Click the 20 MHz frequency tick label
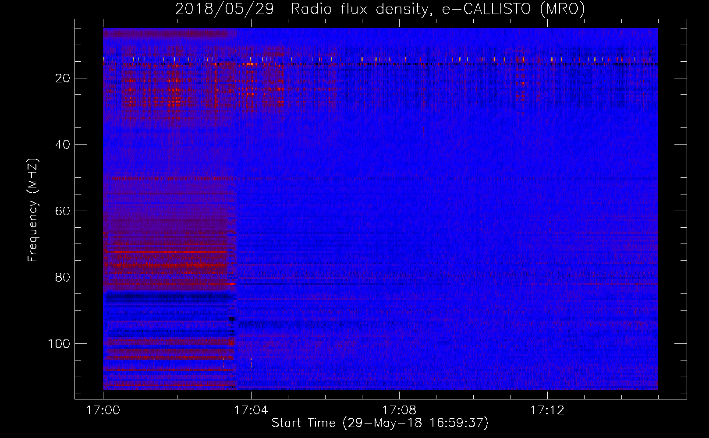Screen dimensions: 709x438 (x=63, y=78)
